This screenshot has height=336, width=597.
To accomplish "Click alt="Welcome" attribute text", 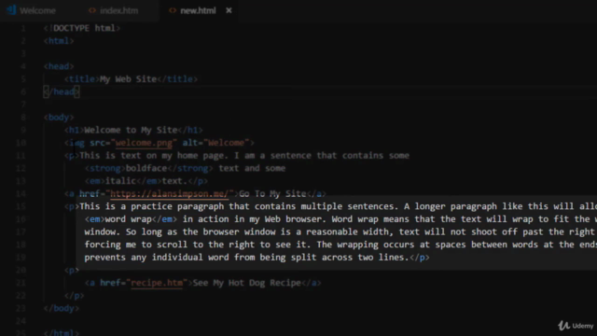I will 215,143.
